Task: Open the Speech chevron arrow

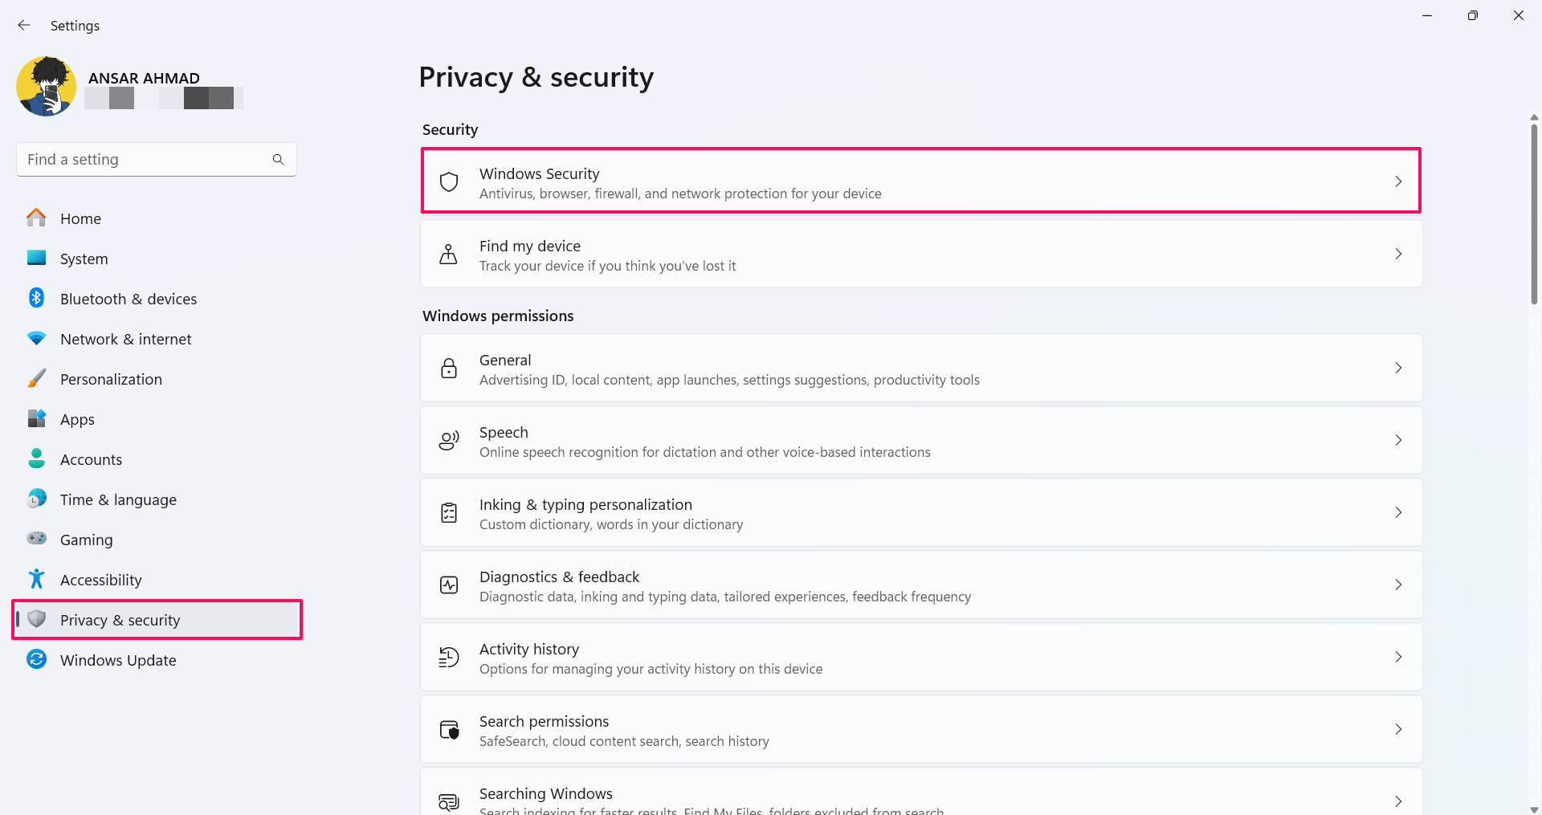Action: pos(1398,440)
